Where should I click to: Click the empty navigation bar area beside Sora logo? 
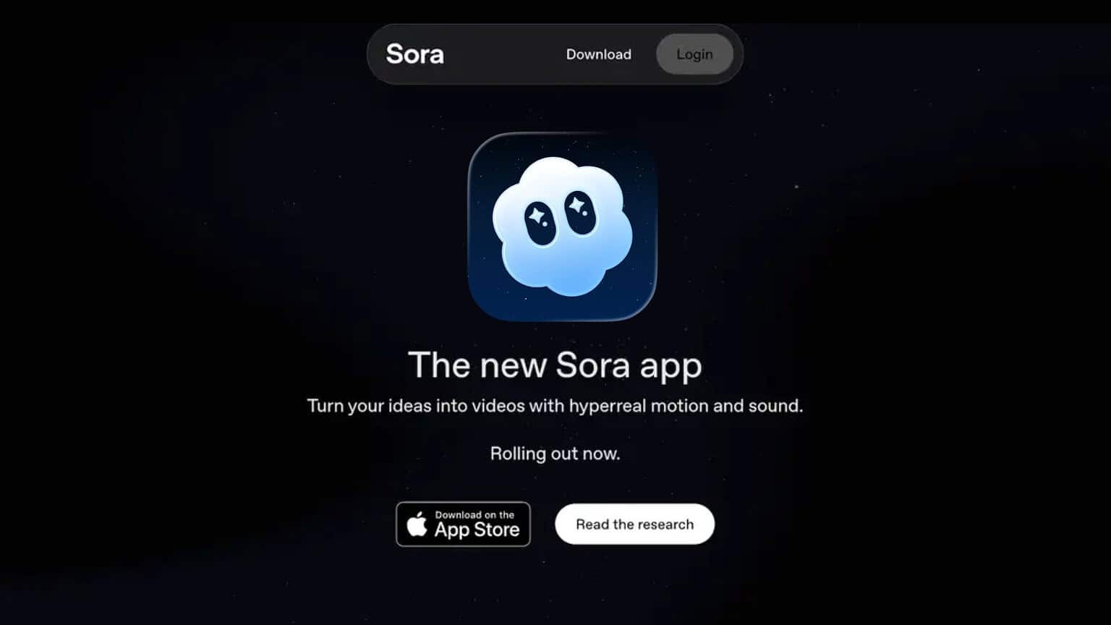(x=504, y=54)
